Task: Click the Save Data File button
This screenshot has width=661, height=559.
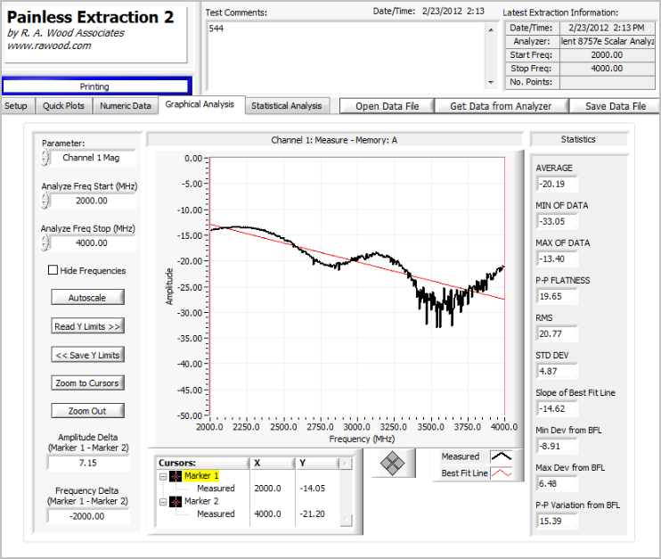Action: click(x=615, y=106)
